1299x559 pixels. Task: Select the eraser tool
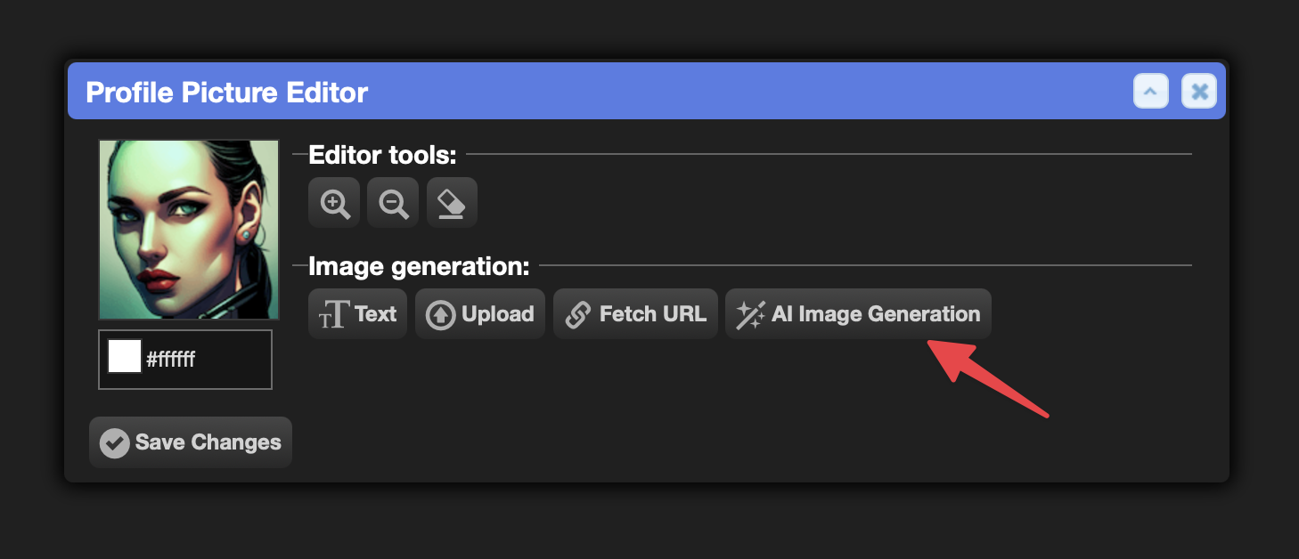(x=452, y=203)
